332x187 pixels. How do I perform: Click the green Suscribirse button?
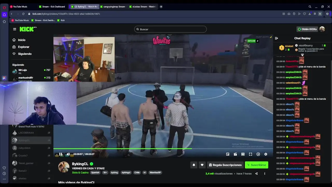(257, 165)
